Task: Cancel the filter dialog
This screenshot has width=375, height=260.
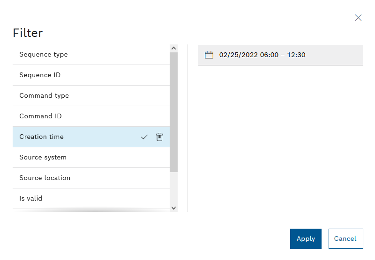Action: (345, 238)
